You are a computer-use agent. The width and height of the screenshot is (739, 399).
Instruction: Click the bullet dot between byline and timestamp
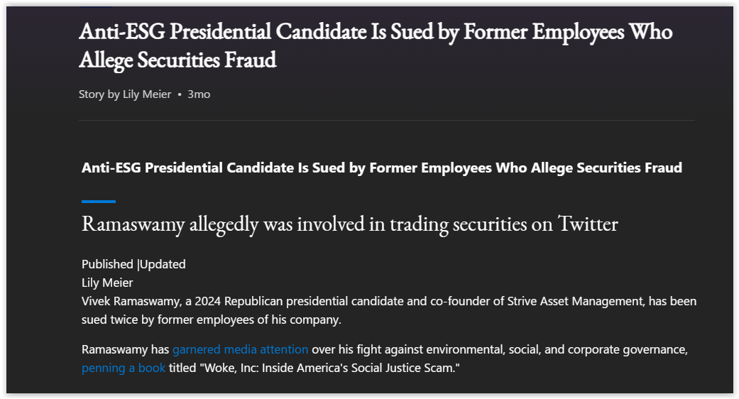(180, 94)
